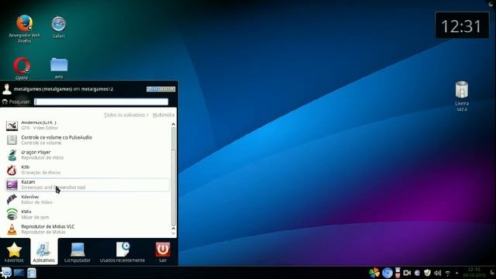Click the desktop preview taskbar icon
The width and height of the screenshot is (496, 279).
click(19, 273)
